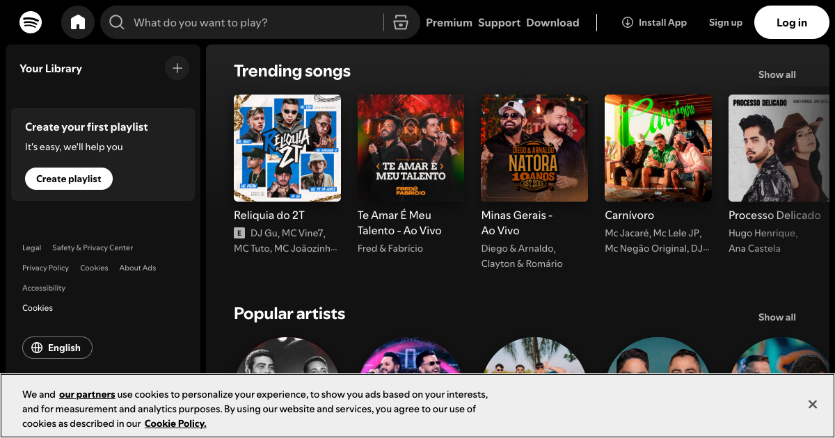
Task: Click the globe icon for language
Action: click(38, 348)
